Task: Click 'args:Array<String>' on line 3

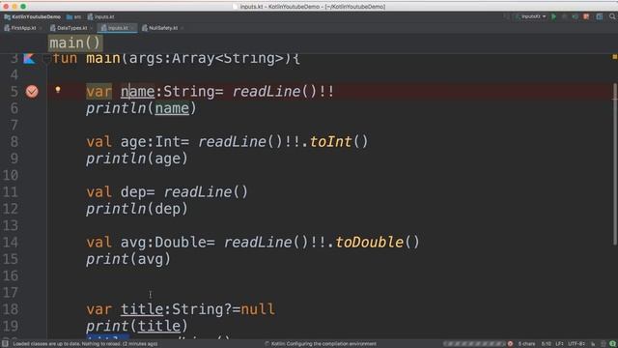Action: 206,58
